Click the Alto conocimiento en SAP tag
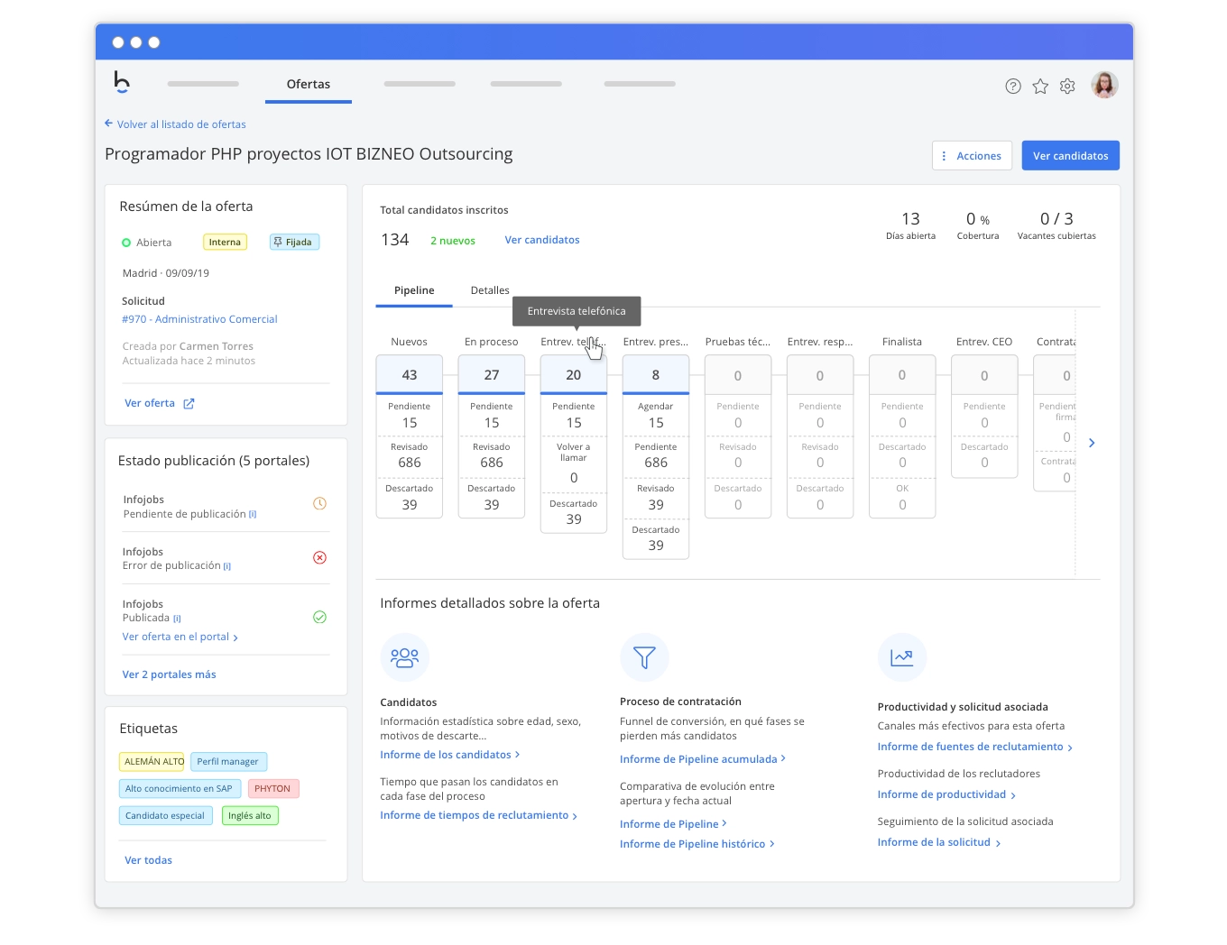 tap(180, 789)
